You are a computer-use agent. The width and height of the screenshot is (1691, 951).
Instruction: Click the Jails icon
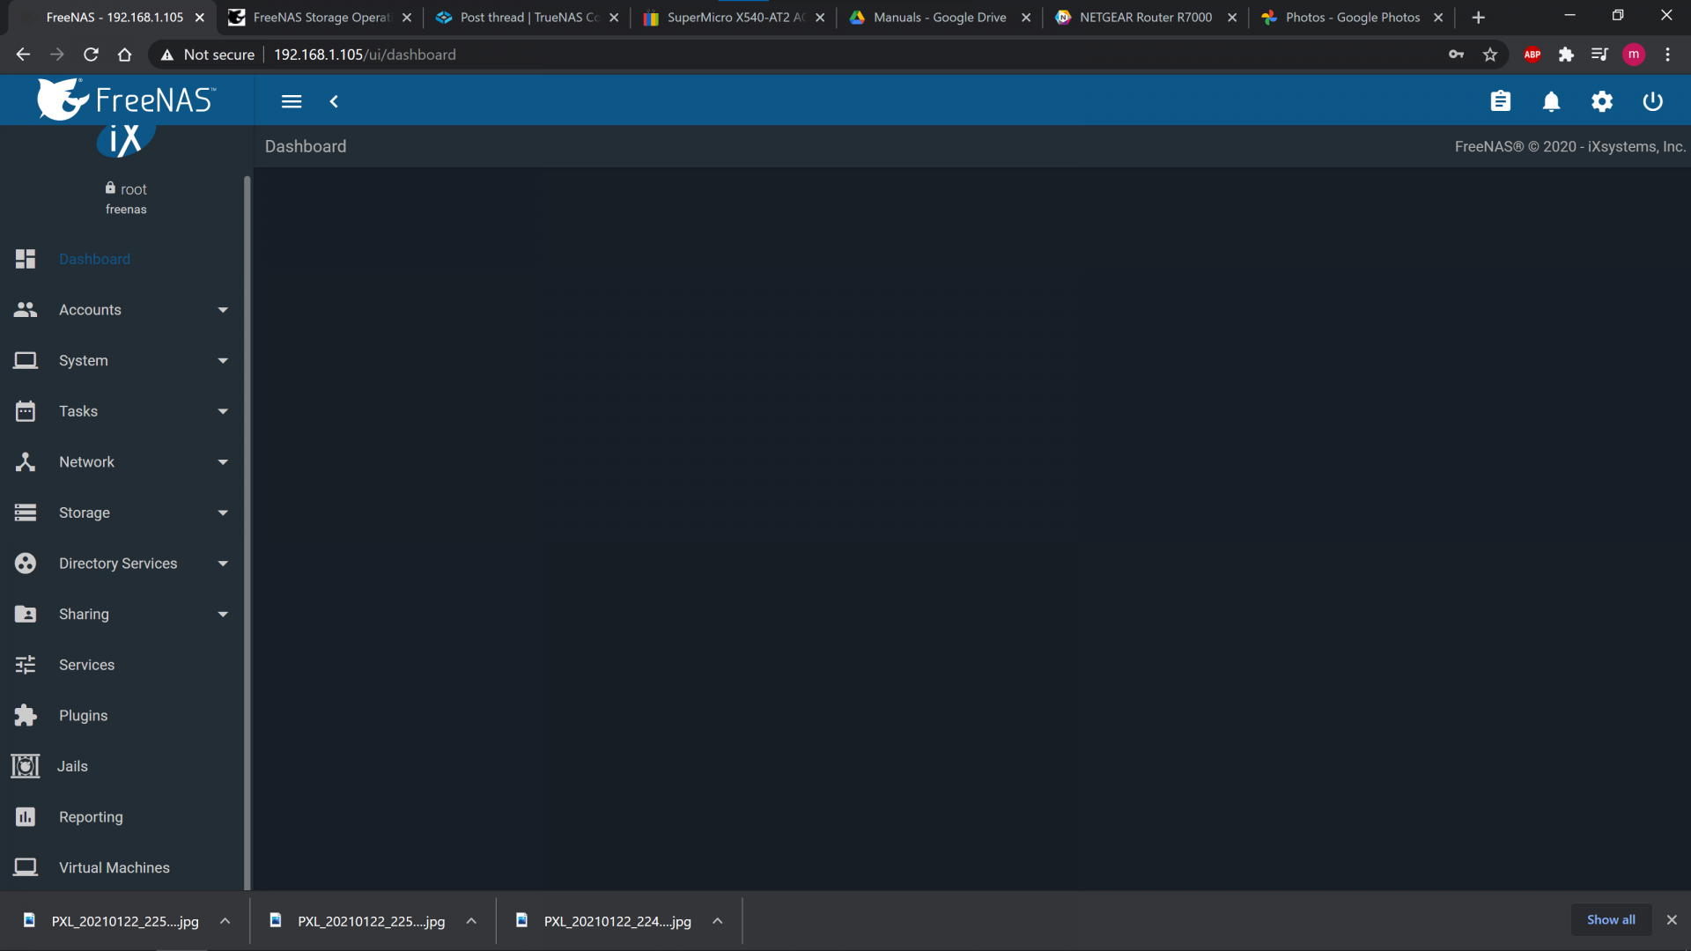coord(26,766)
